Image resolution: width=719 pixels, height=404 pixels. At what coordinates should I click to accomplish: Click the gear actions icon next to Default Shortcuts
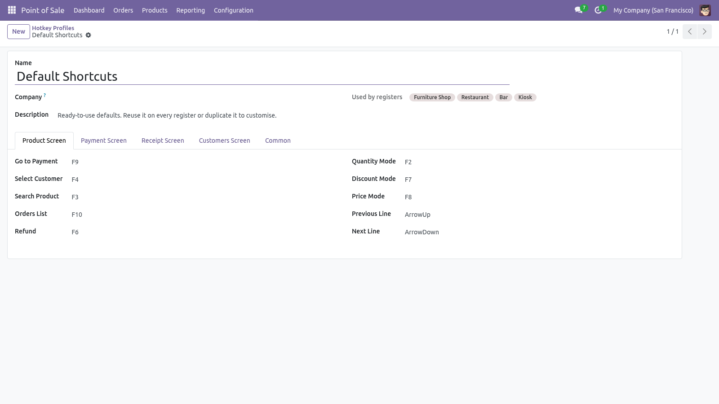[89, 35]
